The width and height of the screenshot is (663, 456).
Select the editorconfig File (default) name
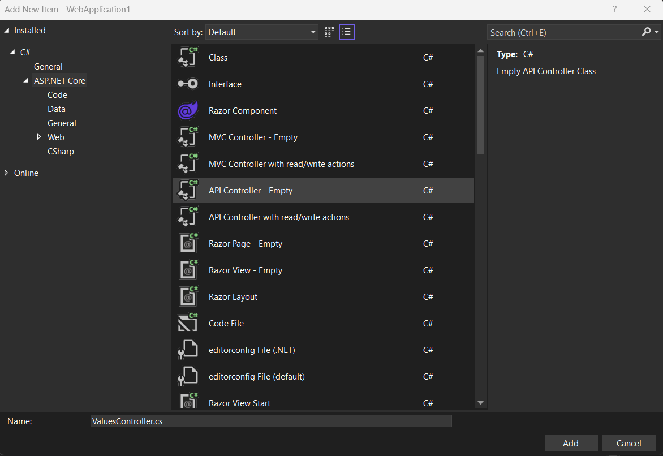pyautogui.click(x=256, y=377)
